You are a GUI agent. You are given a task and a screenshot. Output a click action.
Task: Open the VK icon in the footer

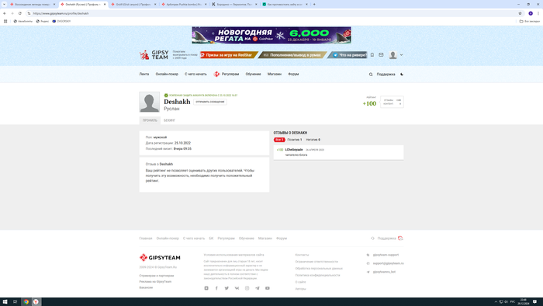(237, 288)
